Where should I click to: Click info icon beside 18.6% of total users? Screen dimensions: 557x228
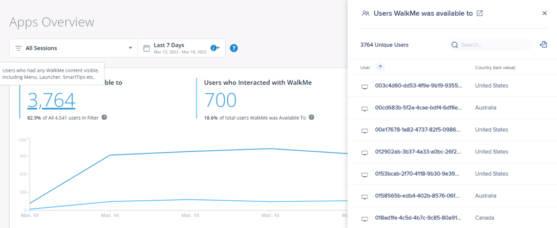click(311, 117)
